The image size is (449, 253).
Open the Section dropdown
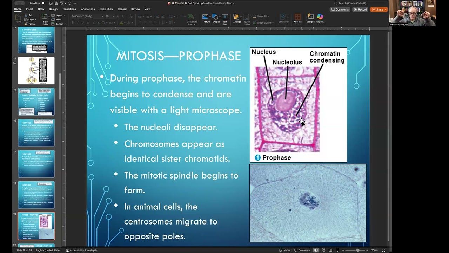click(59, 24)
